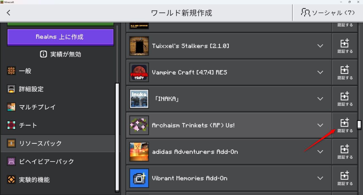The image size is (363, 195).
Task: Activate the Archaism Trinkets pack
Action: point(345,125)
